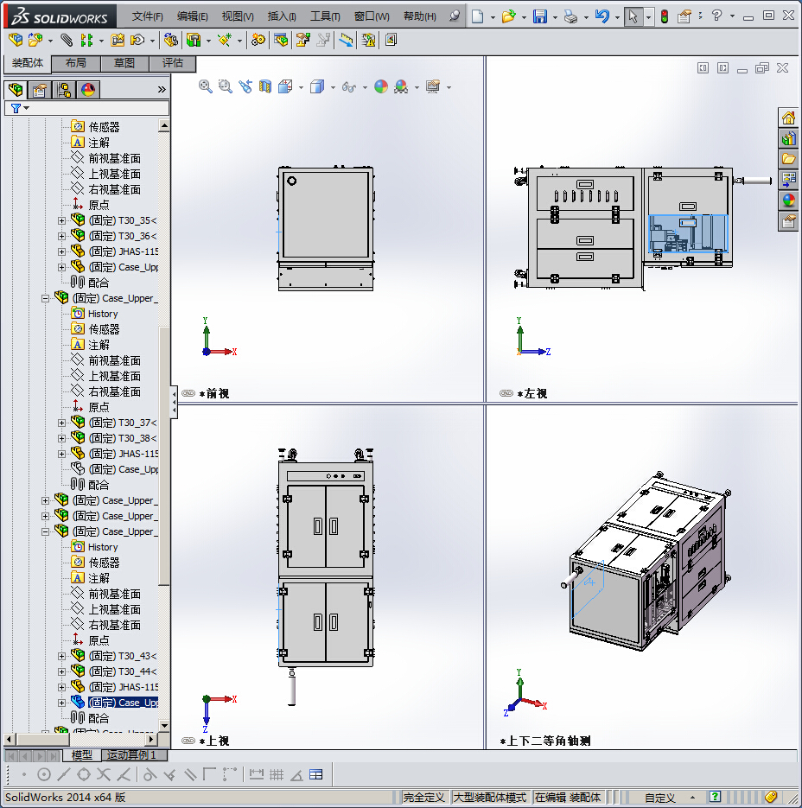Image resolution: width=802 pixels, height=808 pixels.
Task: Click the 自定义 status bar field
Action: click(x=659, y=797)
